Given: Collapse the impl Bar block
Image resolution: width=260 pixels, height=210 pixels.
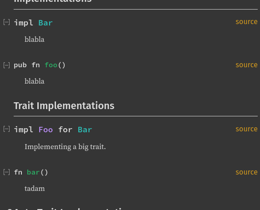Looking at the screenshot, I should [7, 22].
